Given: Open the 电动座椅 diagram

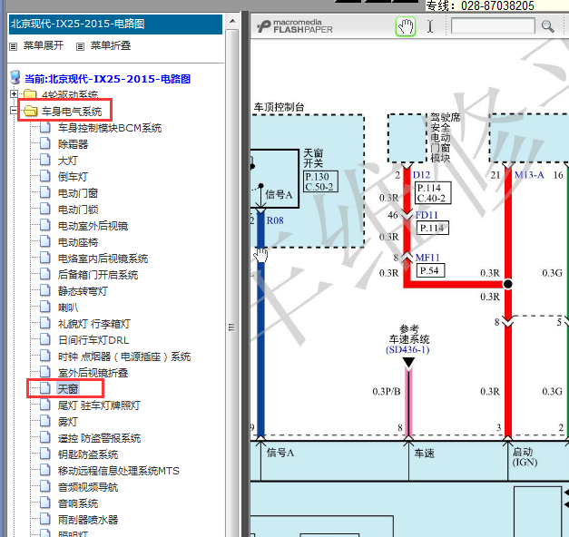Looking at the screenshot, I should click(78, 242).
